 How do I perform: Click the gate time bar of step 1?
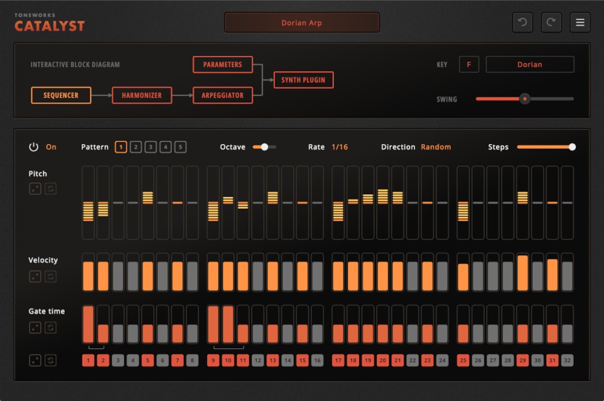pos(88,324)
